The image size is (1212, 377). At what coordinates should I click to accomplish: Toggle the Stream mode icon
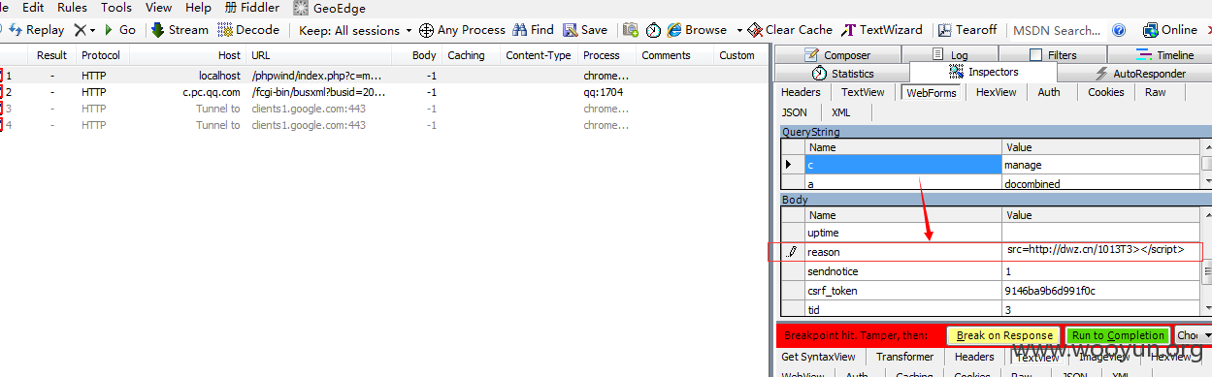click(x=158, y=30)
